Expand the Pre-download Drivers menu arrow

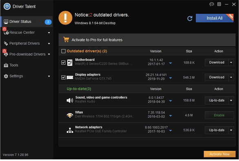pos(49,54)
